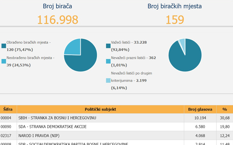Click the (92,84%) percentage text
The width and height of the screenshot is (233, 145).
[120, 50]
